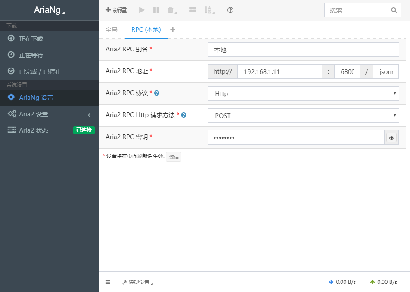Click the 已连接 status badge
The image size is (410, 292).
(x=84, y=130)
